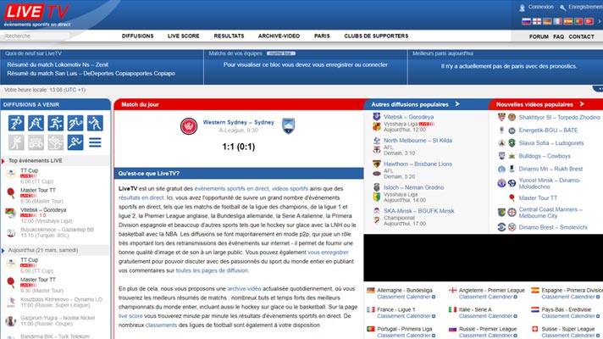Watch Dinamo Brest – Smolevichi video
The height and width of the screenshot is (339, 603).
553,227
